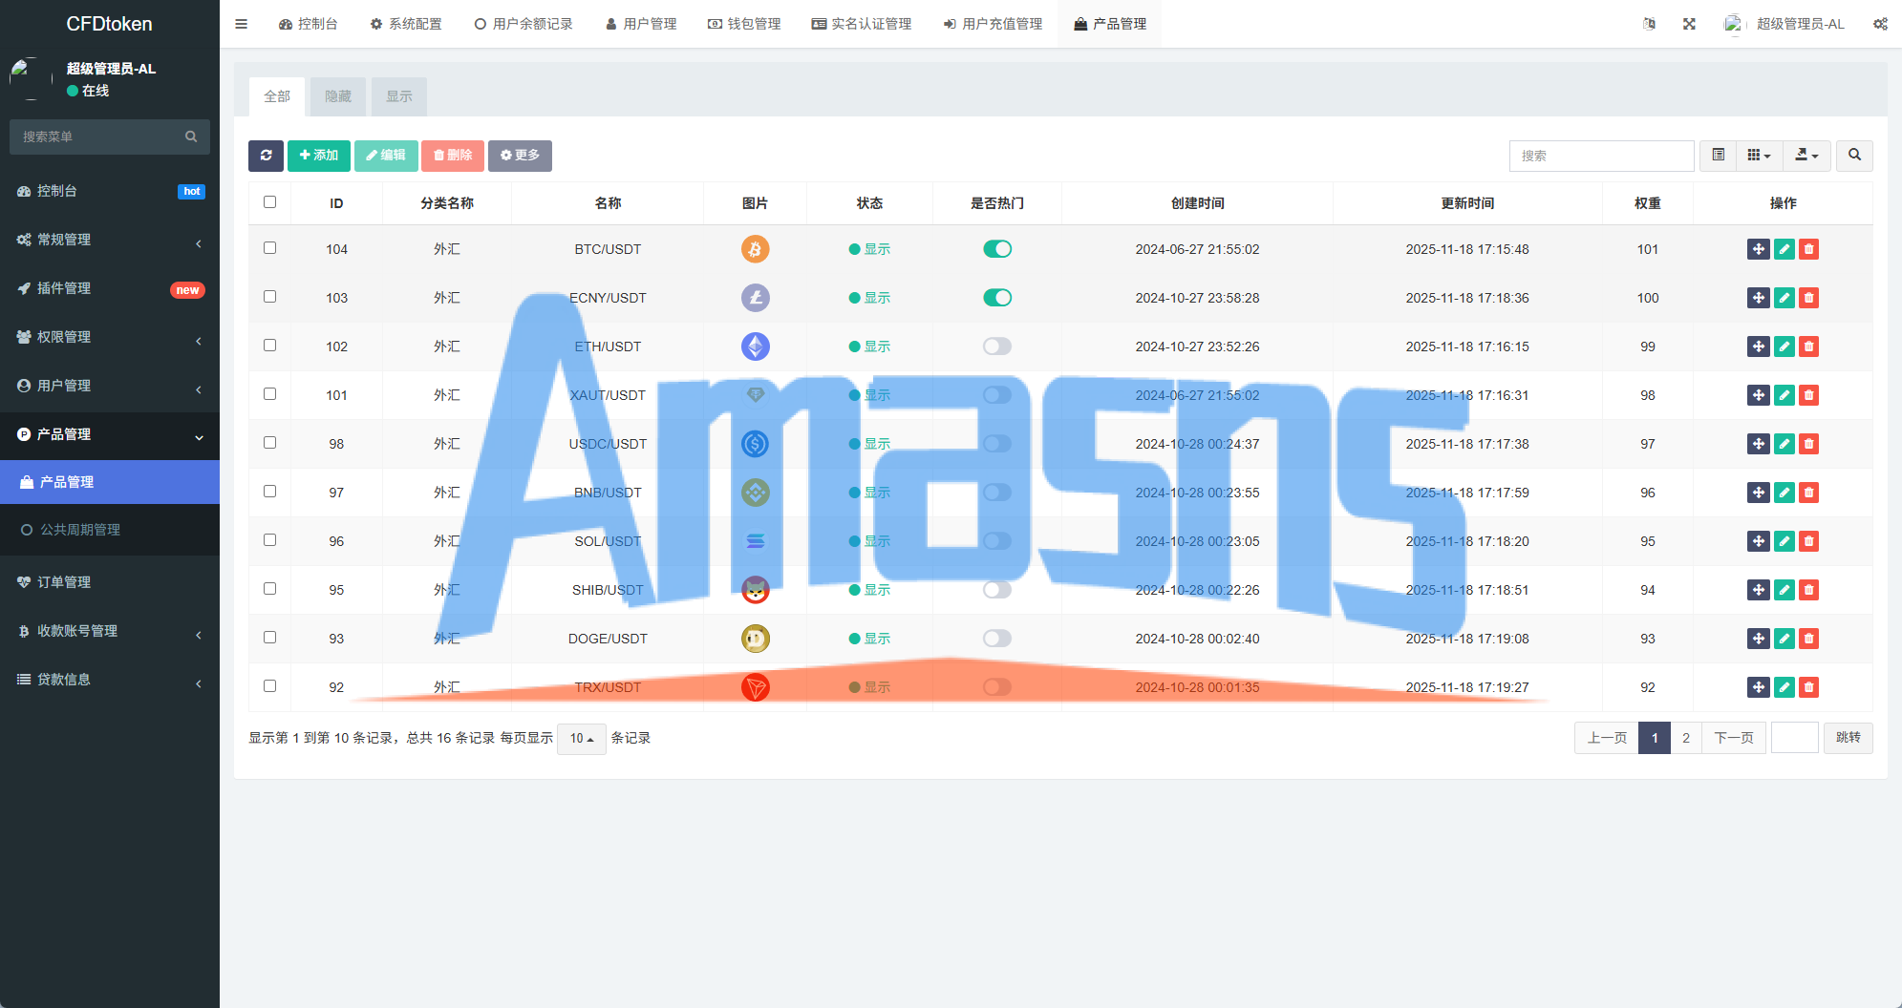The width and height of the screenshot is (1902, 1008).
Task: Go to page 2 of results
Action: 1686,738
